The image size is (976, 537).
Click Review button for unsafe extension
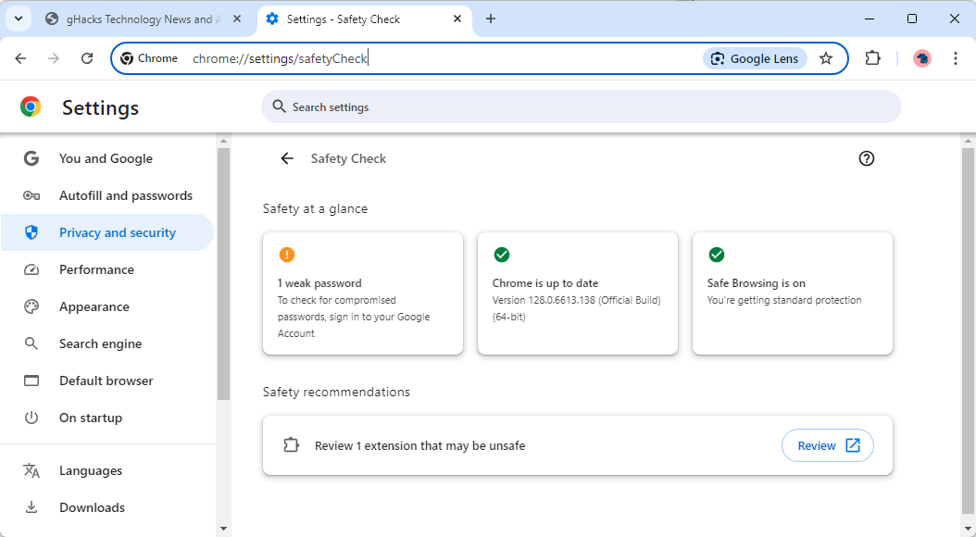tap(828, 445)
